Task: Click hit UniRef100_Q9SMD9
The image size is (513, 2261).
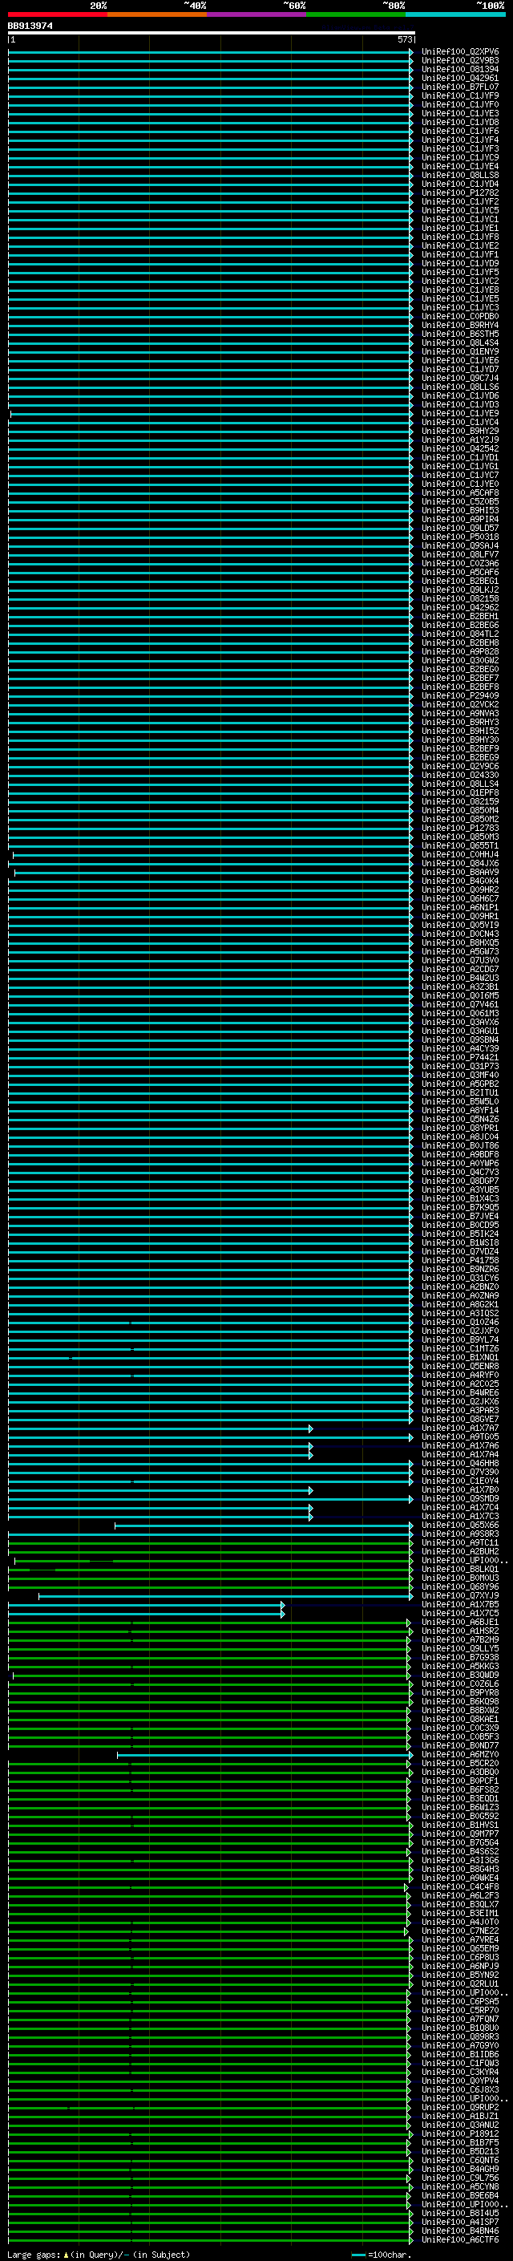Action: pyautogui.click(x=459, y=1499)
